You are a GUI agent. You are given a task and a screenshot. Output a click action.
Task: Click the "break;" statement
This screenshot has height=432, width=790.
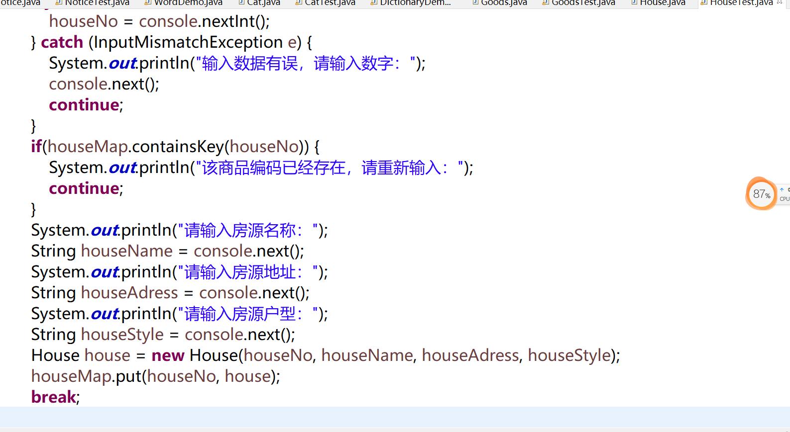pos(55,397)
